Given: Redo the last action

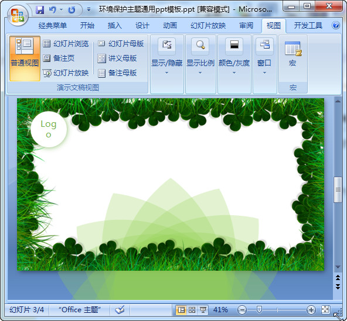Looking at the screenshot, I should pos(72,10).
